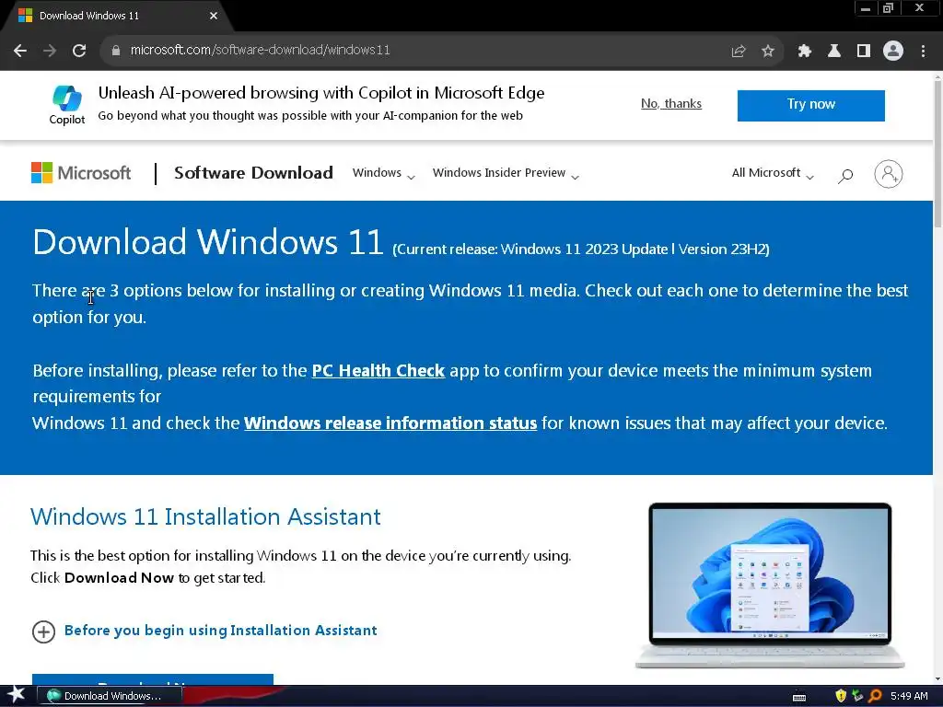
Task: Click the Download Windows taskbar item
Action: [109, 696]
